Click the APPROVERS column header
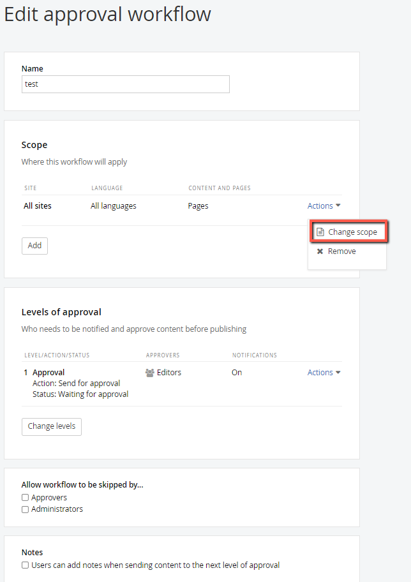Image resolution: width=411 pixels, height=582 pixels. point(163,355)
